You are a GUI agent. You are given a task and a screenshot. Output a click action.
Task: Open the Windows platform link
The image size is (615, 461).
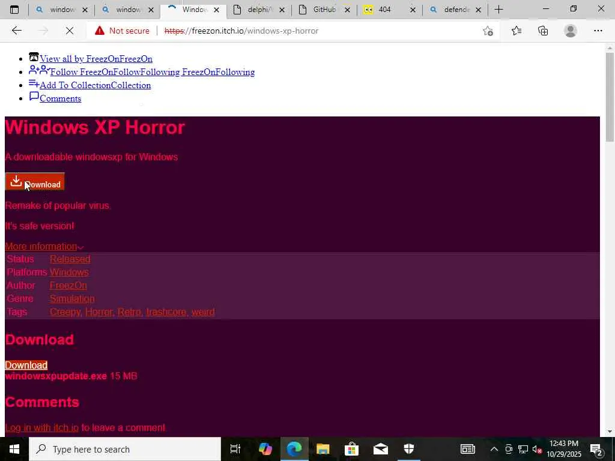(70, 272)
